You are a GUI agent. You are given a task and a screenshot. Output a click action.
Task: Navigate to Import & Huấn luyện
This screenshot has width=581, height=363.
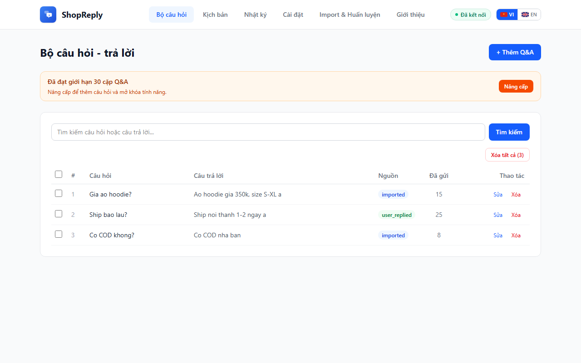(350, 15)
